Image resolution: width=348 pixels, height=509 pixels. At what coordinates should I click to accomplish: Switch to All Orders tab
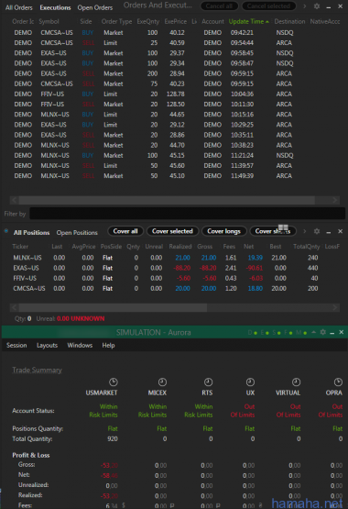19,7
